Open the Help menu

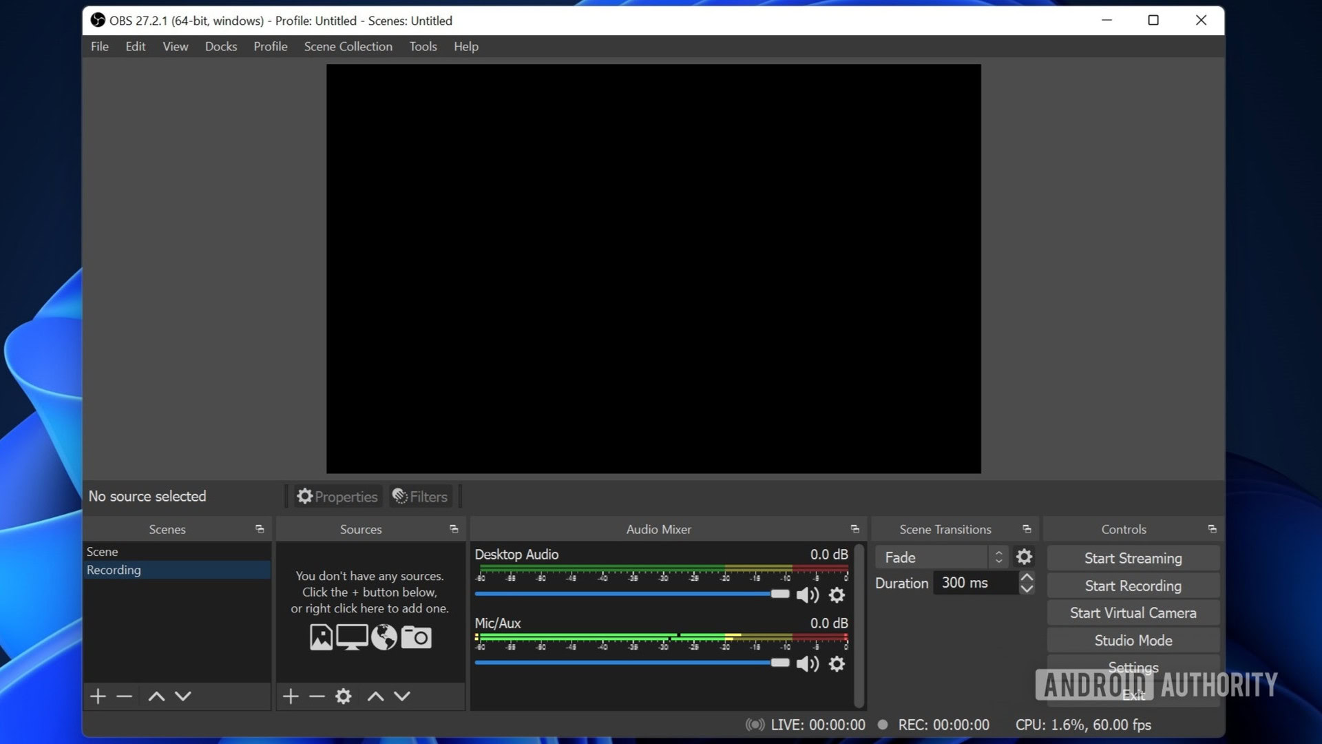tap(466, 46)
